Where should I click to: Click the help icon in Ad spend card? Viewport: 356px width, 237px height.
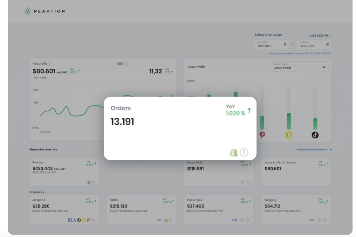[93, 220]
